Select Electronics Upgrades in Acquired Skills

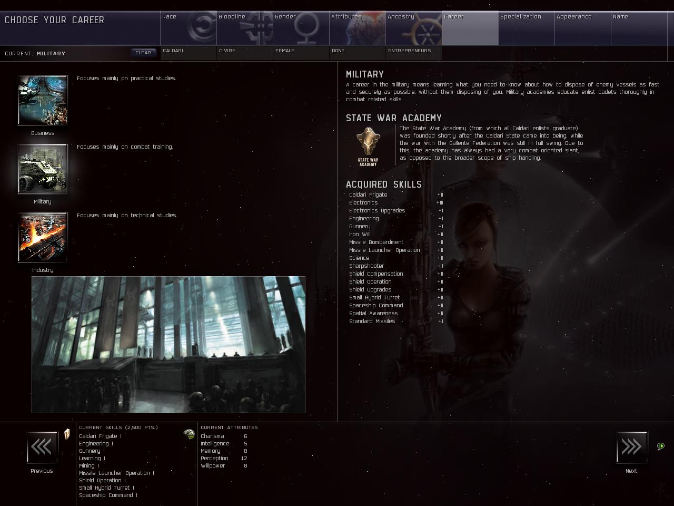(396, 211)
